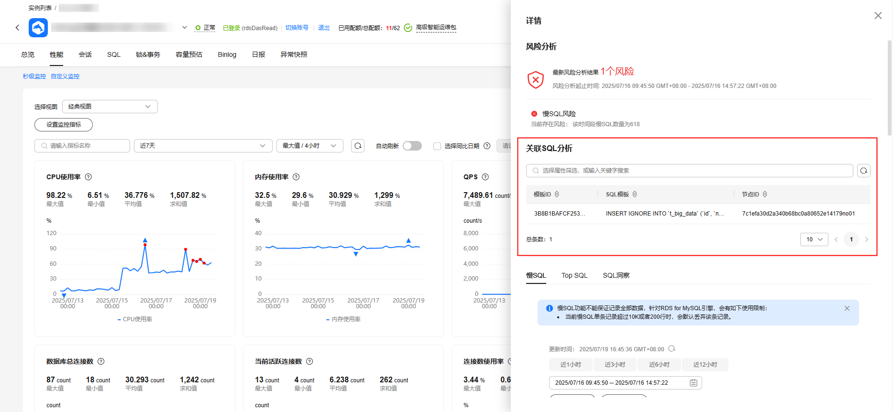Click node ID 7c1efa30d2a340b68bc0a80652e14179no01

pos(798,214)
